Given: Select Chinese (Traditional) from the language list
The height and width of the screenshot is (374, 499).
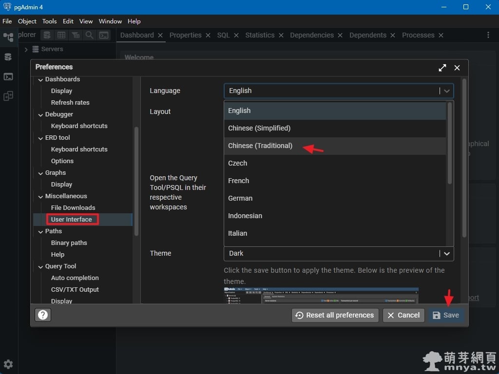Looking at the screenshot, I should click(x=260, y=146).
